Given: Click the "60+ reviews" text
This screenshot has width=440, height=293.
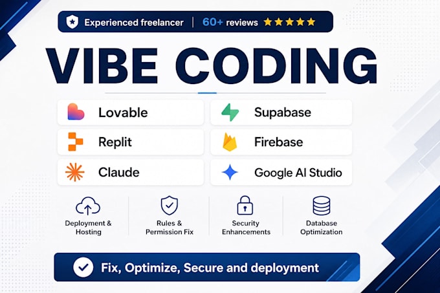Looking at the screenshot, I should tap(230, 22).
